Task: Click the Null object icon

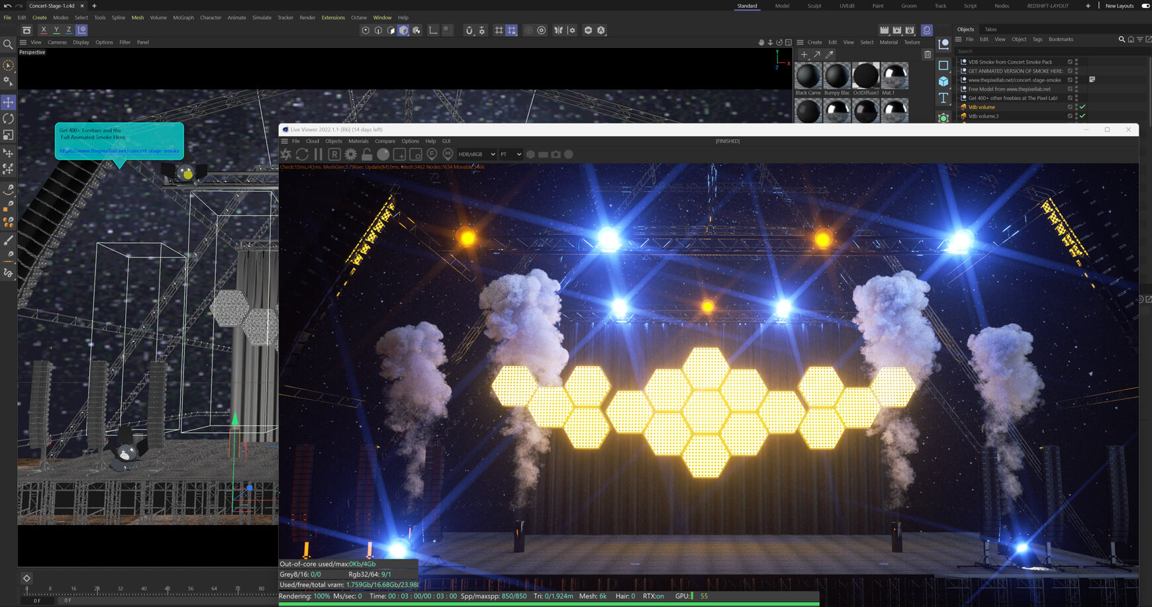Action: click(943, 44)
